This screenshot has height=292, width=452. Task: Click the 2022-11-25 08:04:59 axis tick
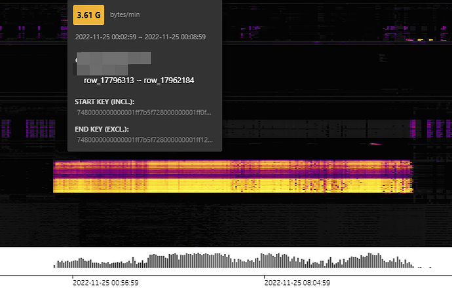[297, 283]
